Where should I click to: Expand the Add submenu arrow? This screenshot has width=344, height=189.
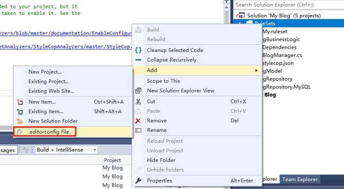tap(256, 71)
